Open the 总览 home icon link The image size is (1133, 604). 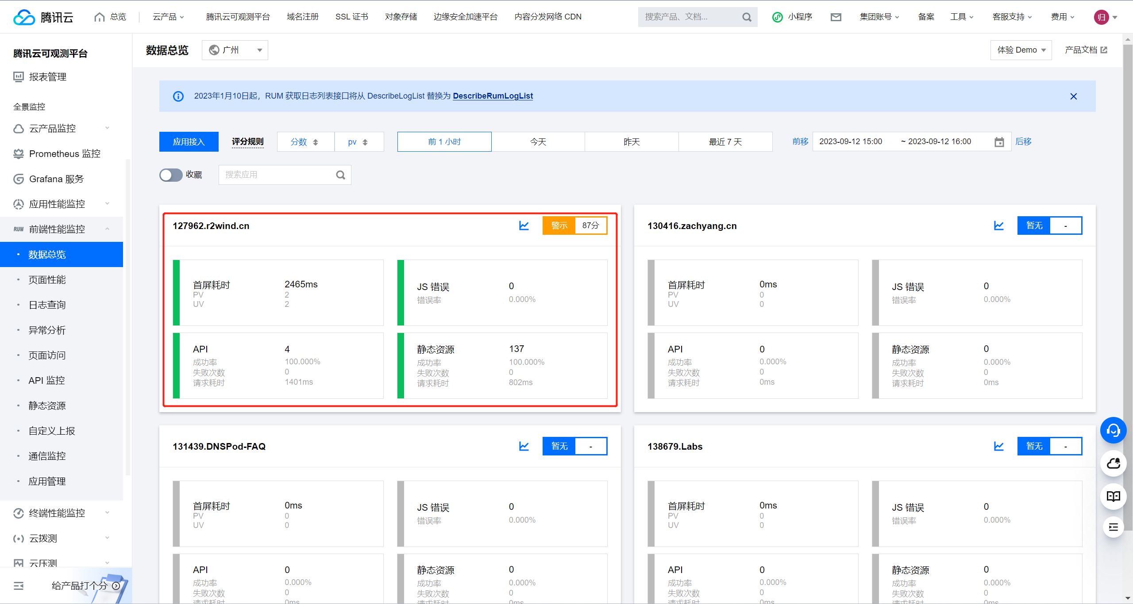pyautogui.click(x=110, y=17)
